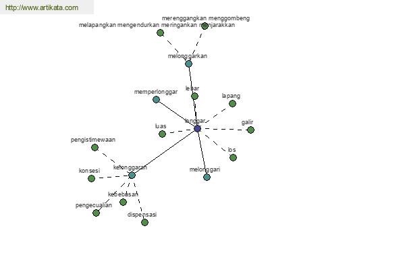Screen dimensions: 405x270
Task: Click the pengecualian green node
Action: 96,213
